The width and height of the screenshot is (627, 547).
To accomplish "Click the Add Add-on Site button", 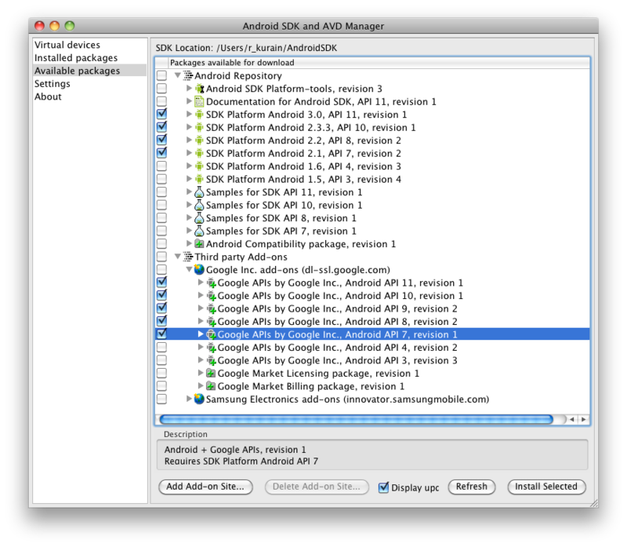I will point(205,487).
